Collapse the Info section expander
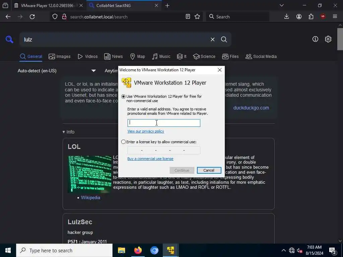 pyautogui.click(x=68, y=132)
